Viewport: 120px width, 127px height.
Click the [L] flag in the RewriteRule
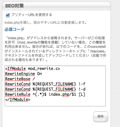tap(82, 94)
